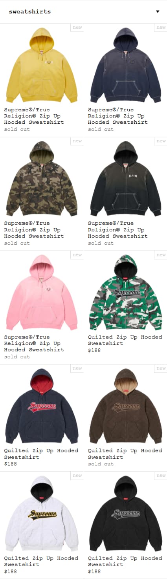This screenshot has height=580, width=167.
Task: Open white Quilted hoodie image
Action: pyautogui.click(x=42, y=514)
